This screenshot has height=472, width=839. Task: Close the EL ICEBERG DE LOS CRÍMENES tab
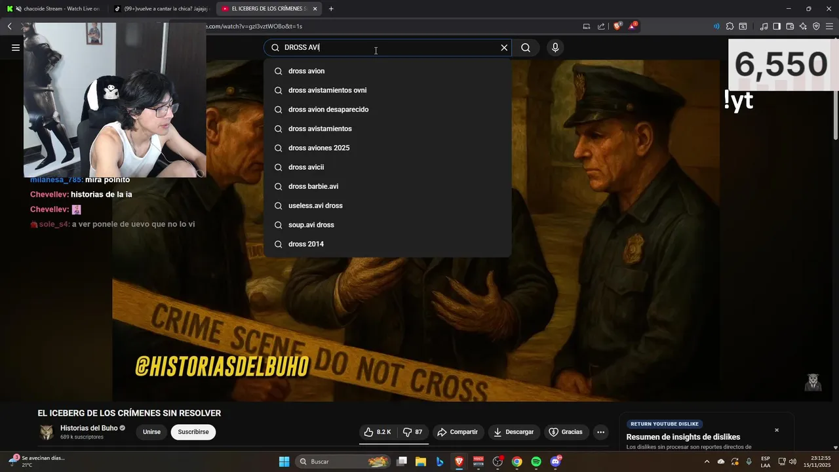(x=315, y=9)
